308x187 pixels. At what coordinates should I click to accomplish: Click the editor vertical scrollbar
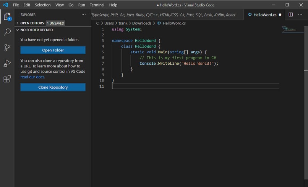306,103
